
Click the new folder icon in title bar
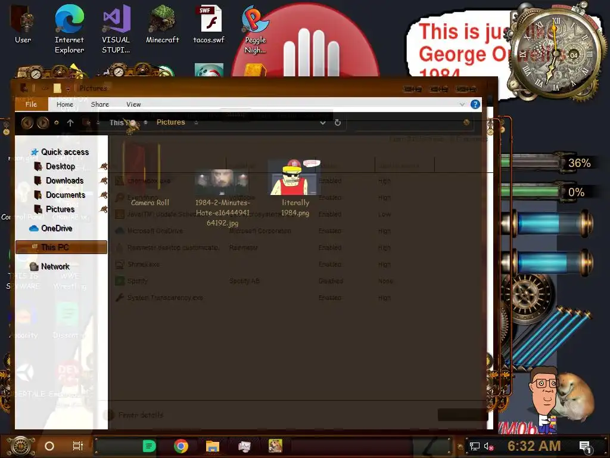click(x=57, y=88)
